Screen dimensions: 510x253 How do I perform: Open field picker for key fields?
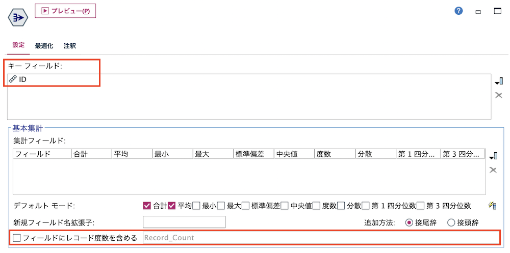(499, 81)
